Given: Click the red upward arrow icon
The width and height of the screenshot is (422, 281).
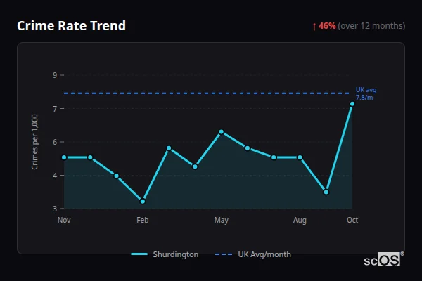Looking at the screenshot, I should [x=314, y=27].
